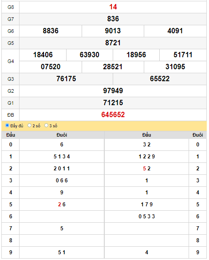Click the G4 number 07520

coord(51,67)
